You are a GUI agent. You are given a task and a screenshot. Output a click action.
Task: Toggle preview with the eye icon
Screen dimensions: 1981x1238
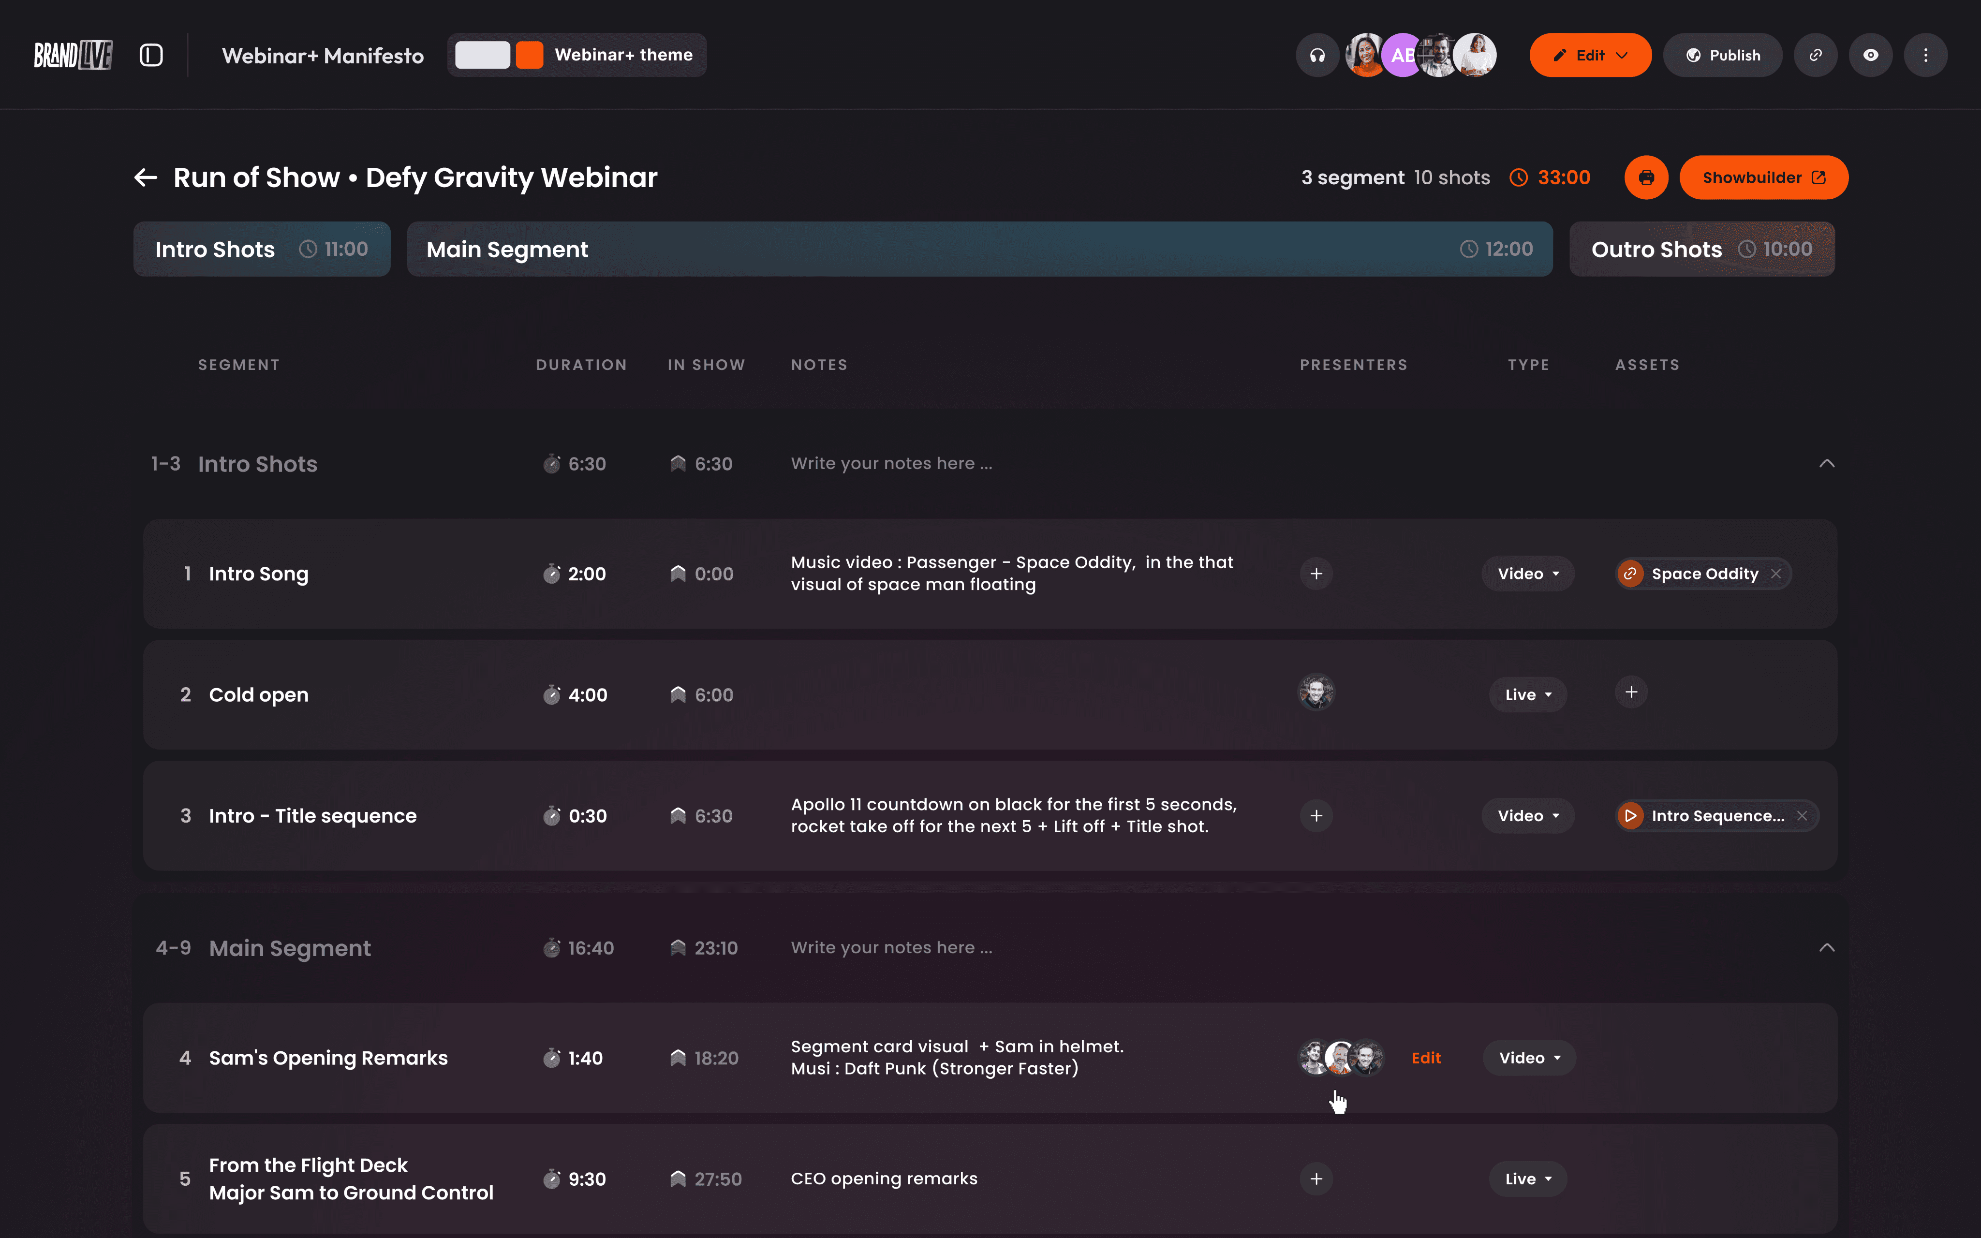pyautogui.click(x=1871, y=55)
